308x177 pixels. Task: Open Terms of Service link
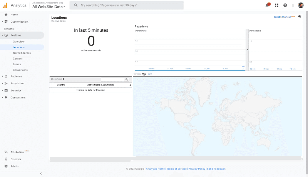click(176, 169)
